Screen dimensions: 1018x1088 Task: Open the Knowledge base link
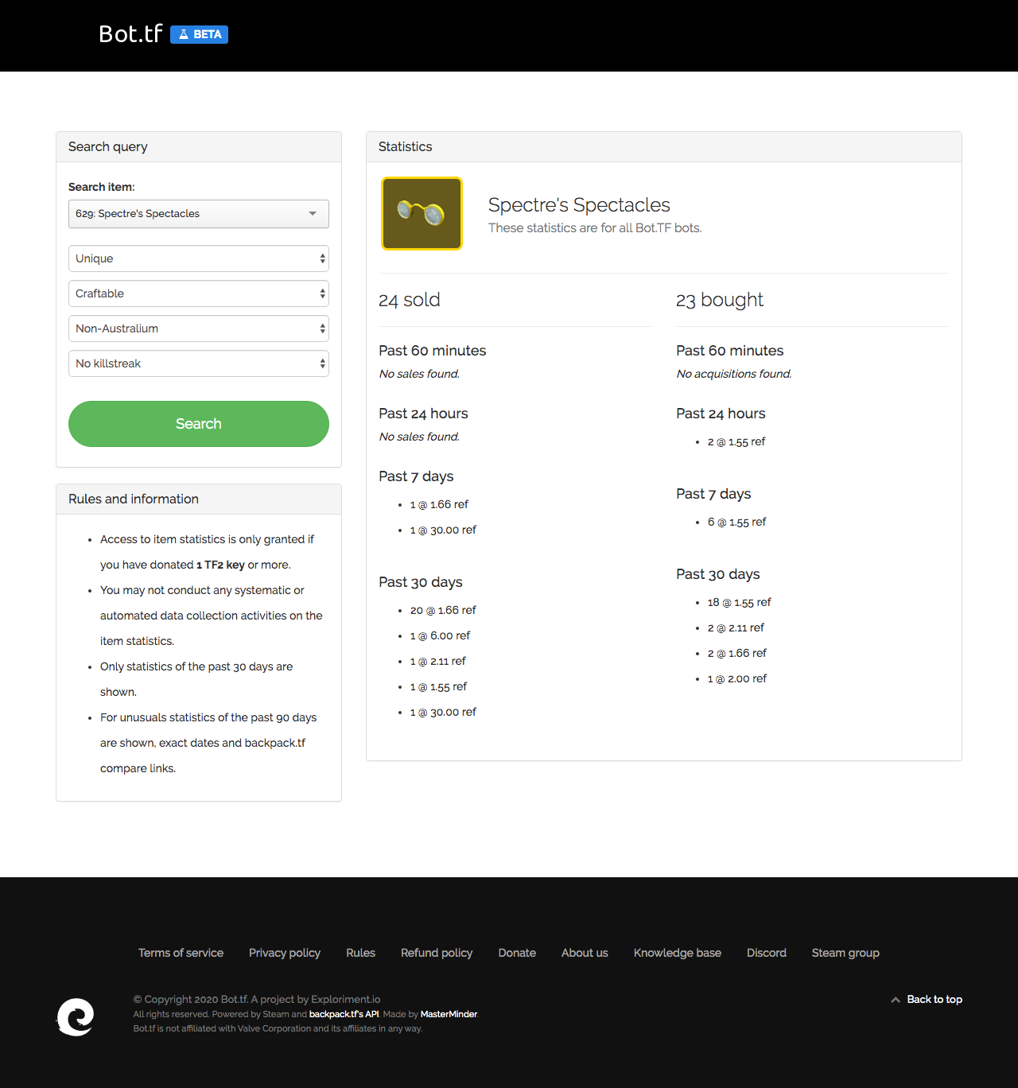click(678, 953)
